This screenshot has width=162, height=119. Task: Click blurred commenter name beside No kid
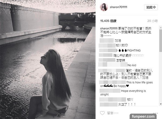coord(113,64)
